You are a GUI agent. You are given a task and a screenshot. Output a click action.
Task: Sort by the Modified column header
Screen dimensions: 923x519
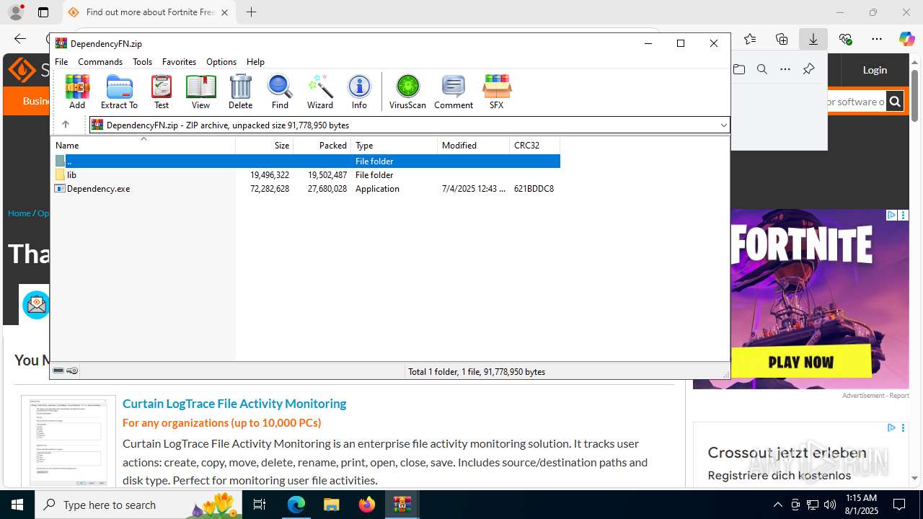click(473, 145)
